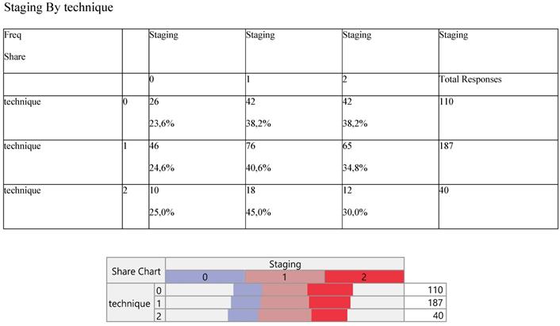The image size is (560, 326).
Task: Select the cell showing 26 and 23,6%
Action: click(x=197, y=117)
